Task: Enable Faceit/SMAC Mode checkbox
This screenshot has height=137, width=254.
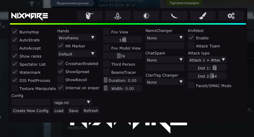Action: click(191, 85)
